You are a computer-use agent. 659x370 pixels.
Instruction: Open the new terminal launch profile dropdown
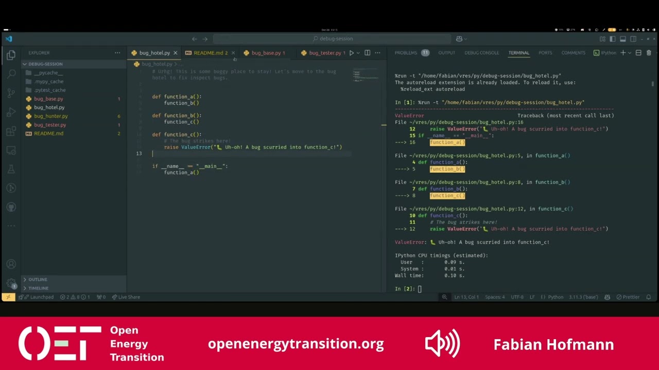pyautogui.click(x=629, y=52)
